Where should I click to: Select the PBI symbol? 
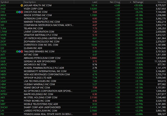[x=2, y=101]
